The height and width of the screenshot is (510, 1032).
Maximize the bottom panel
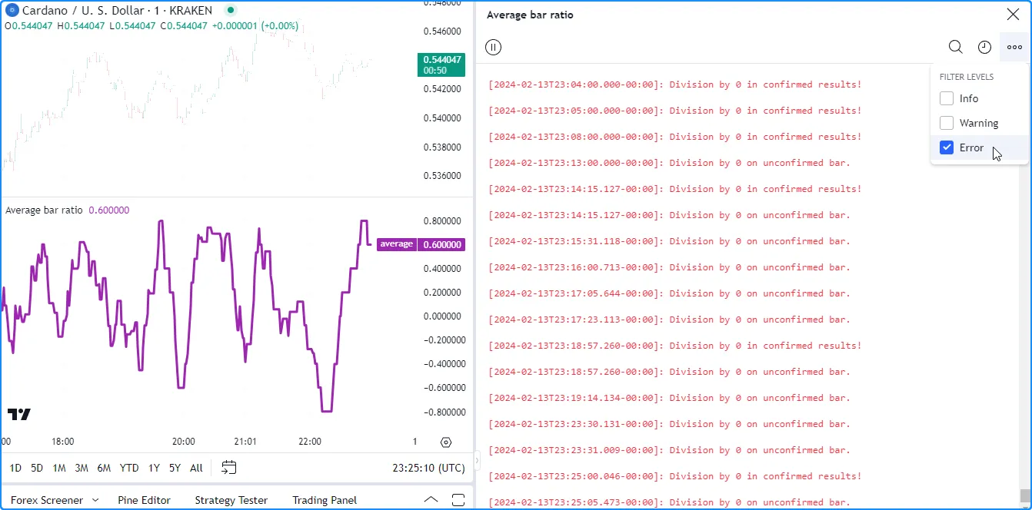pos(458,500)
